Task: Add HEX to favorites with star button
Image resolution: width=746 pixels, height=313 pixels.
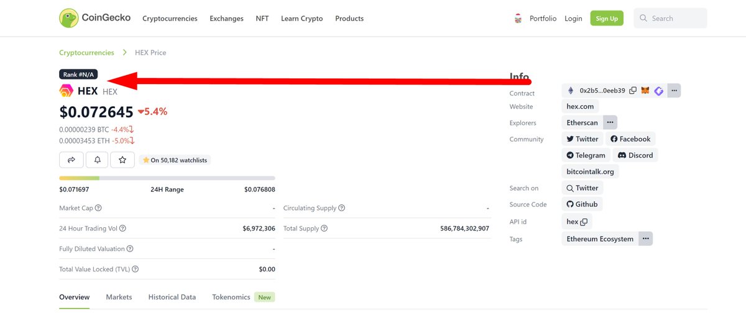Action: tap(122, 160)
